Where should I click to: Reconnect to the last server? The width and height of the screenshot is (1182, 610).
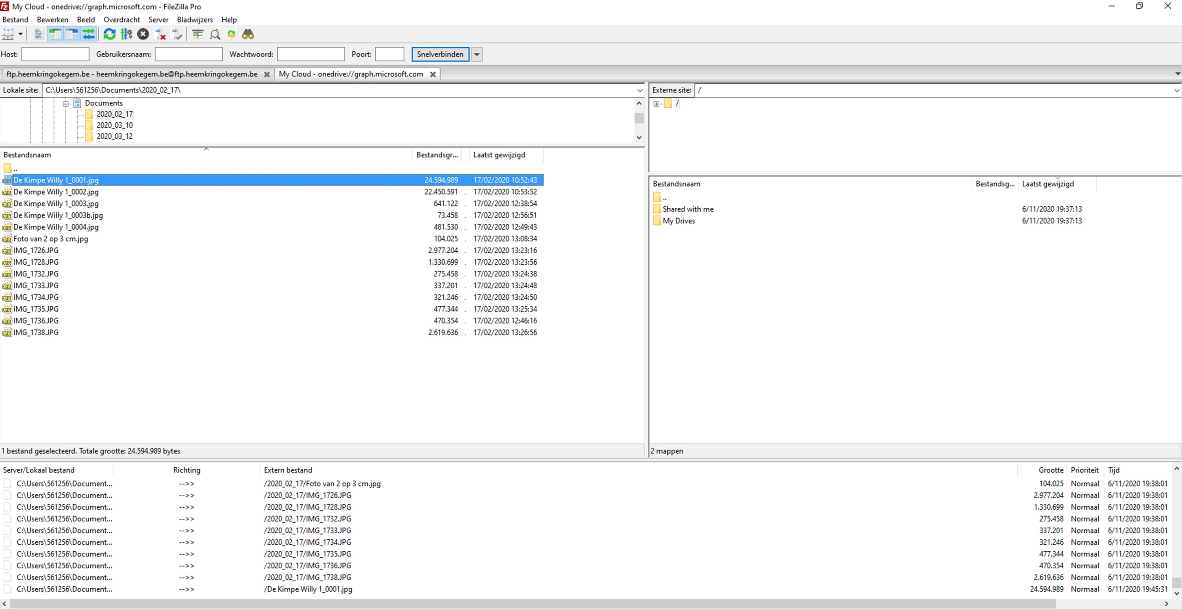(x=177, y=34)
